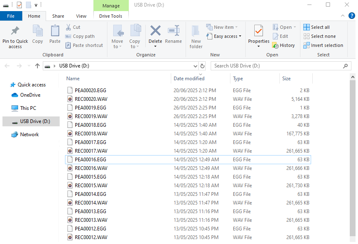Viewport: 358px width, 244px height.
Task: Open address bar previous locations dropdown
Action: point(195,66)
